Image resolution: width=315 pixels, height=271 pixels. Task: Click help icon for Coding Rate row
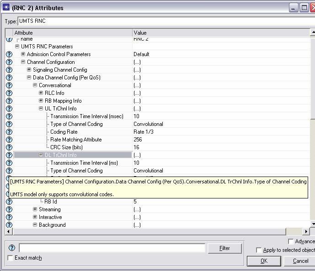9,132
